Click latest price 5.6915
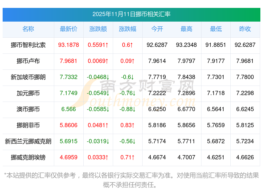Screen dimensions: 263x193 [x=69, y=141]
